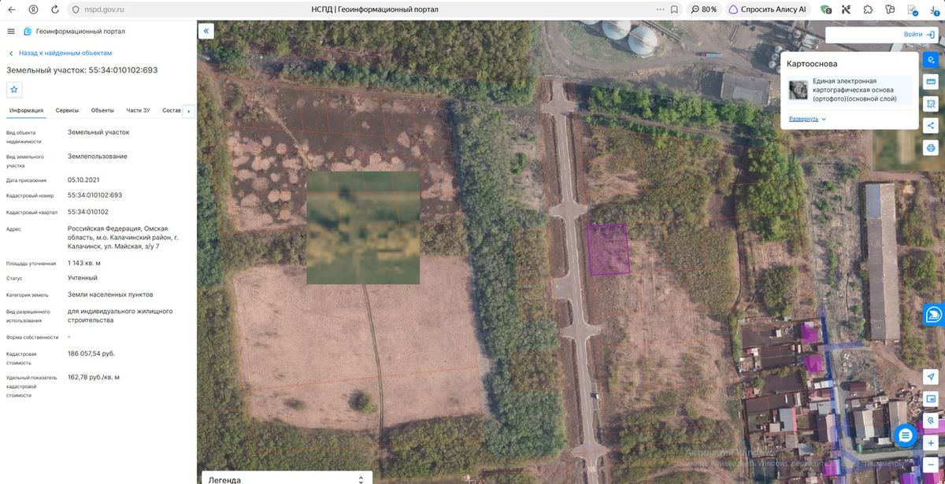Zoom out the map with minus button
The height and width of the screenshot is (484, 945).
pyautogui.click(x=931, y=465)
